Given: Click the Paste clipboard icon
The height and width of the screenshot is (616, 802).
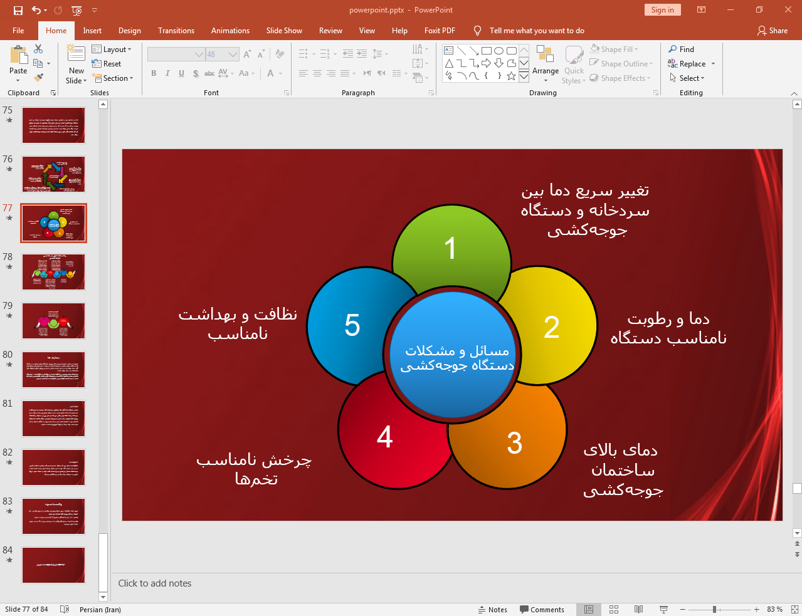Looking at the screenshot, I should tap(18, 56).
